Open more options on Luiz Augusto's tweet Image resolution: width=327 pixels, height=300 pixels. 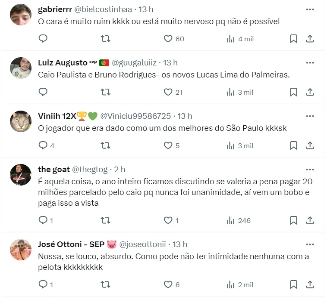click(x=310, y=63)
